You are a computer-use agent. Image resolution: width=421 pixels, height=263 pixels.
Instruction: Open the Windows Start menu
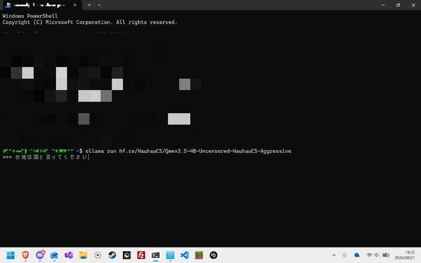(11, 255)
